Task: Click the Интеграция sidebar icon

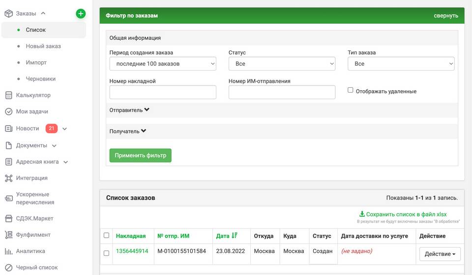Action: click(8, 178)
